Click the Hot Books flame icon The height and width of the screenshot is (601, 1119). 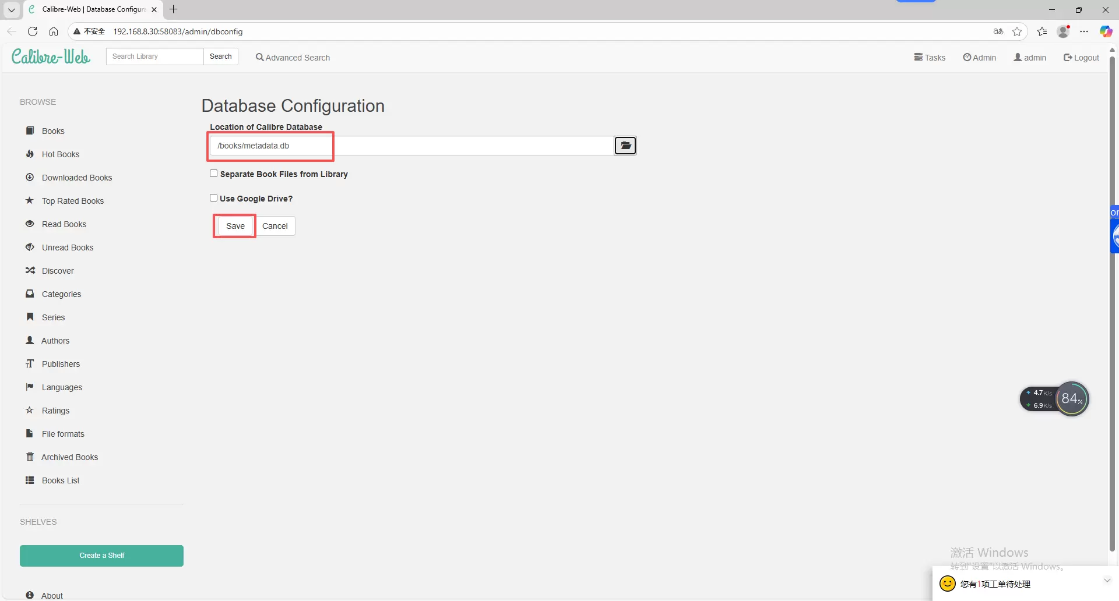30,154
